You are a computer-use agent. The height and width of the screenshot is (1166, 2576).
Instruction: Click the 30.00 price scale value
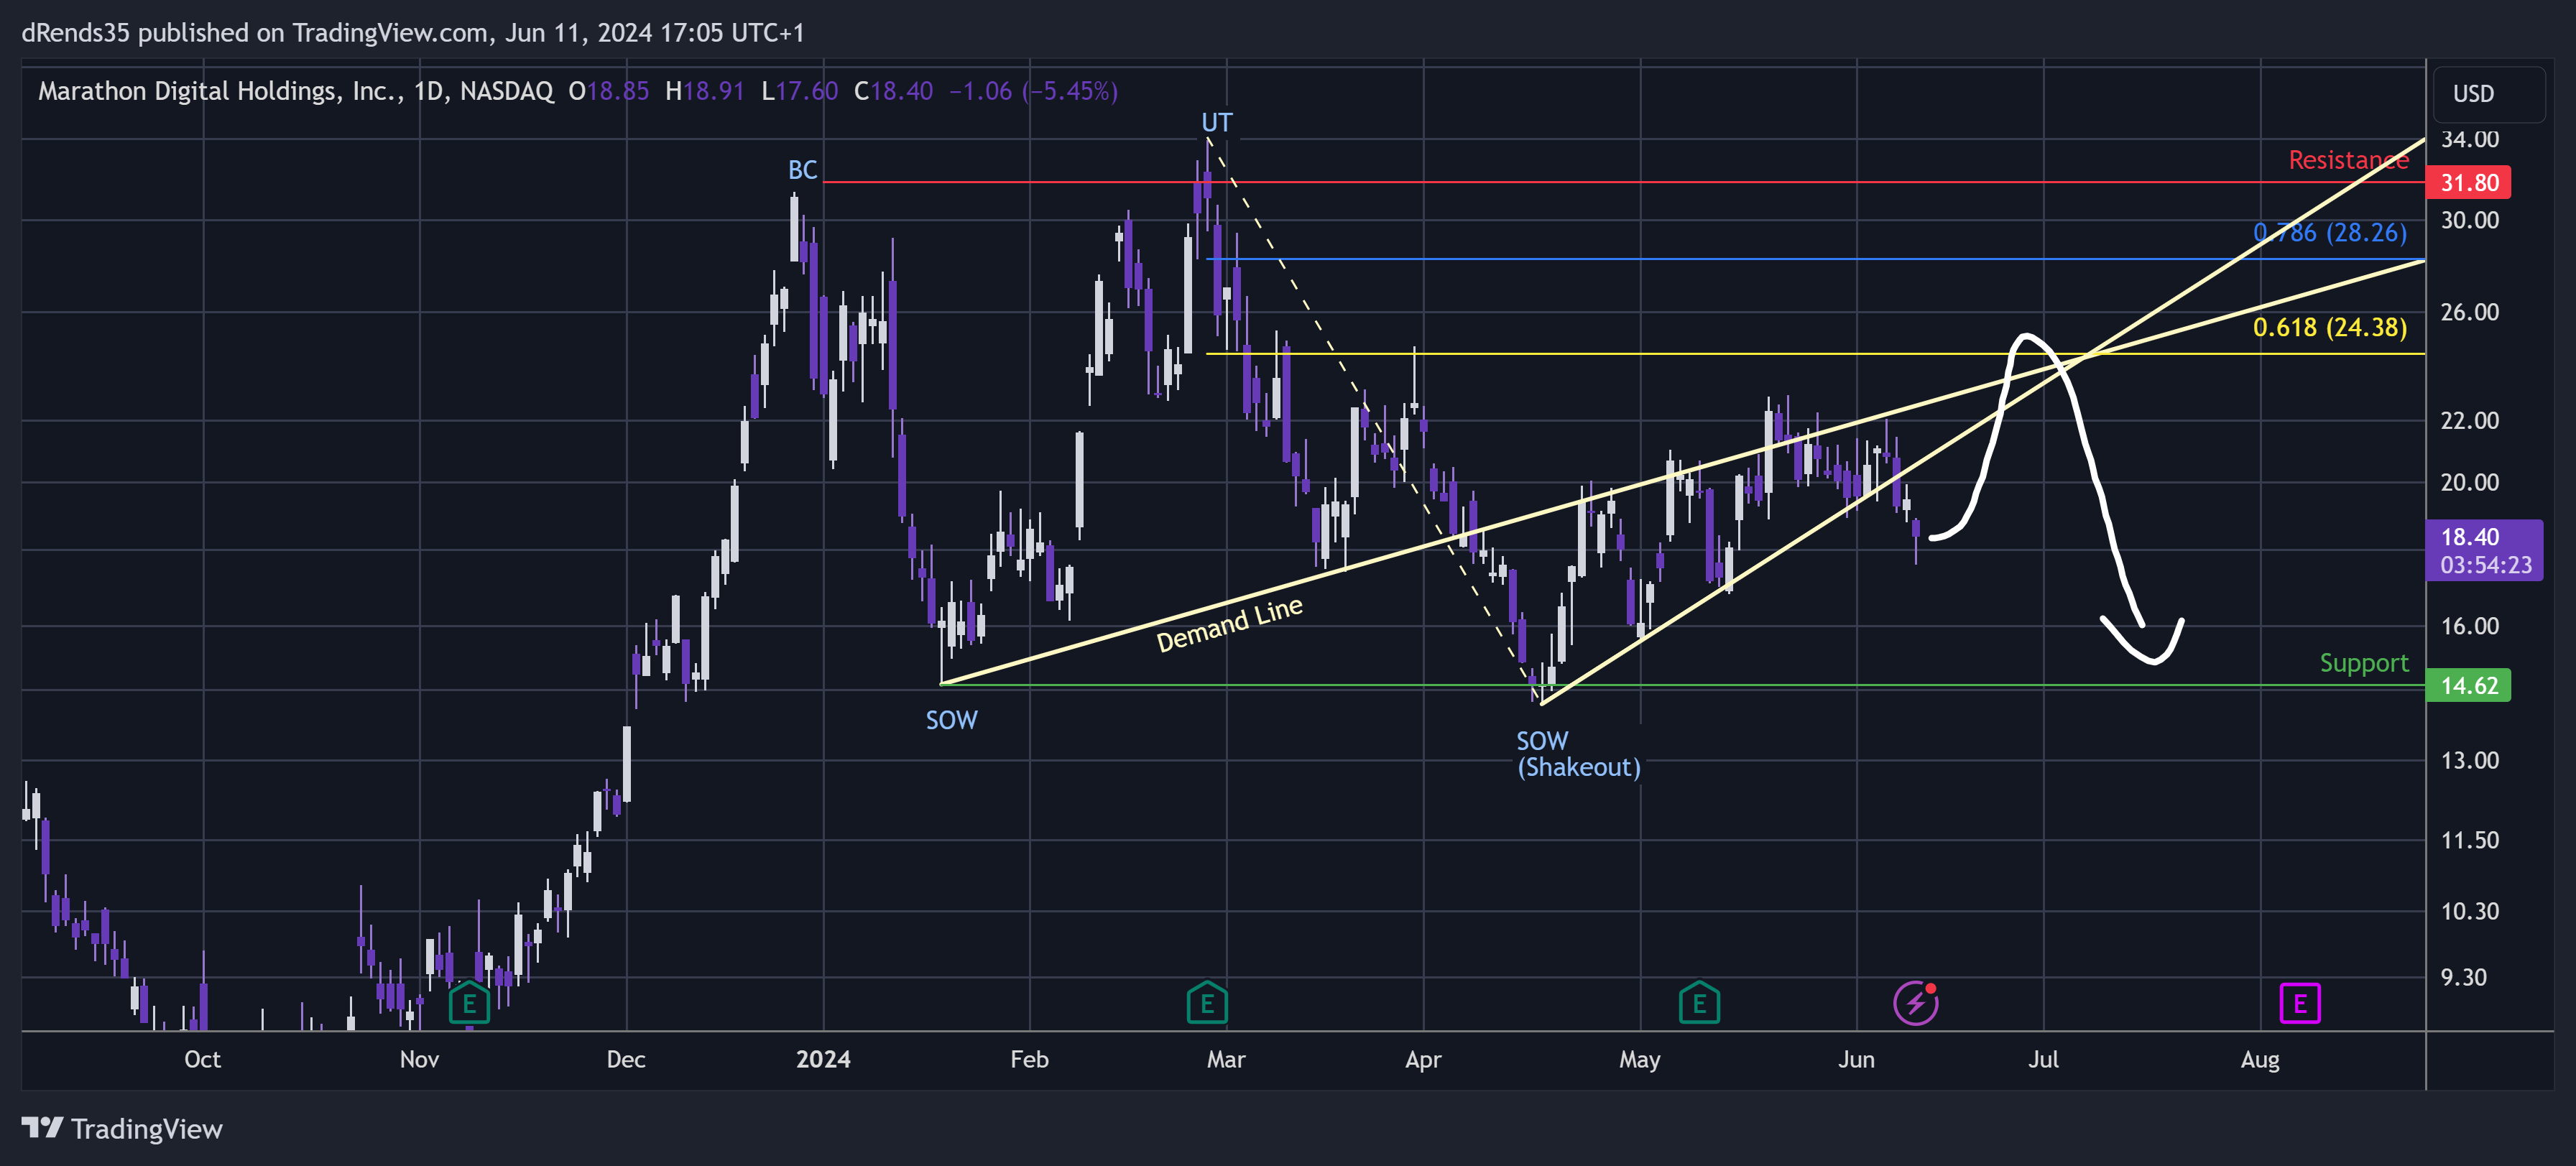pyautogui.click(x=2469, y=220)
